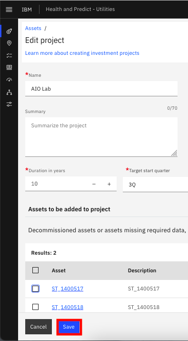Click the 0/70 character counter
Viewport: 188px width, 341px height.
pyautogui.click(x=172, y=108)
